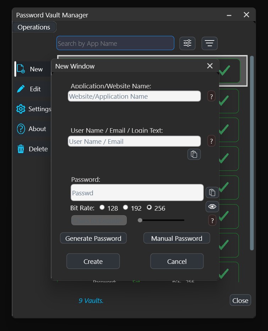Click the grayed-out button under Bit Rate
This screenshot has width=268, height=331.
click(x=99, y=221)
